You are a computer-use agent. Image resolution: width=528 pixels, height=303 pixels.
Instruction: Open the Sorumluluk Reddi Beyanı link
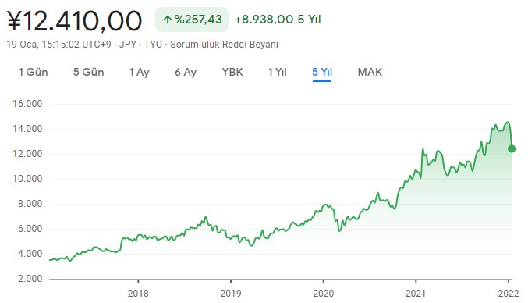[225, 45]
